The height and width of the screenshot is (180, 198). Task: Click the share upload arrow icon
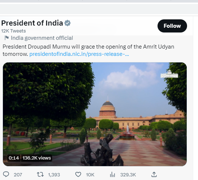[x=154, y=175]
